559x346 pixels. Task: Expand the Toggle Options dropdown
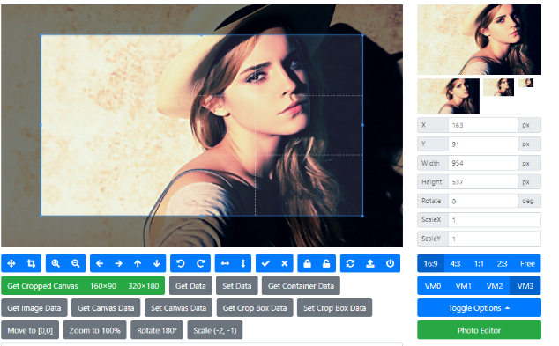pos(479,308)
